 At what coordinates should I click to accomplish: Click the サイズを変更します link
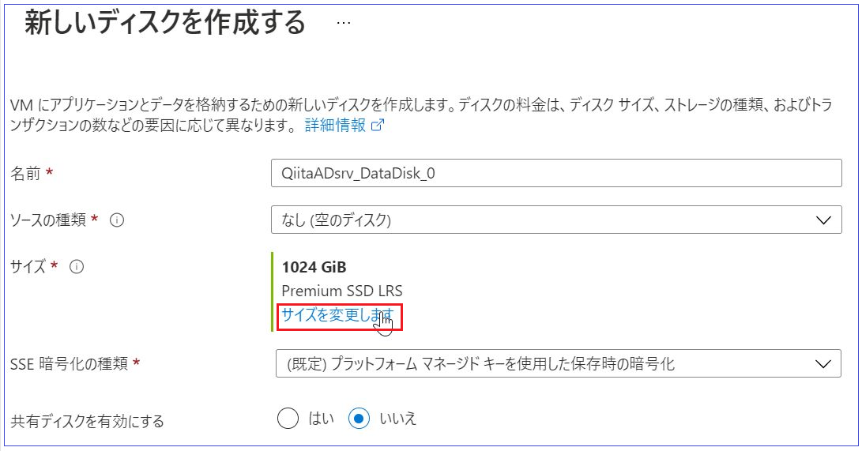click(337, 314)
